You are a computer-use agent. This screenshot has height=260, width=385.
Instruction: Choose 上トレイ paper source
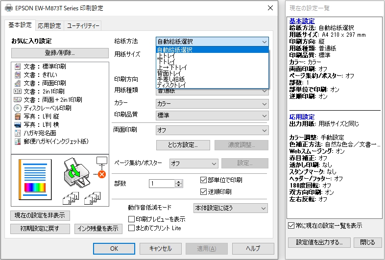[213, 55]
